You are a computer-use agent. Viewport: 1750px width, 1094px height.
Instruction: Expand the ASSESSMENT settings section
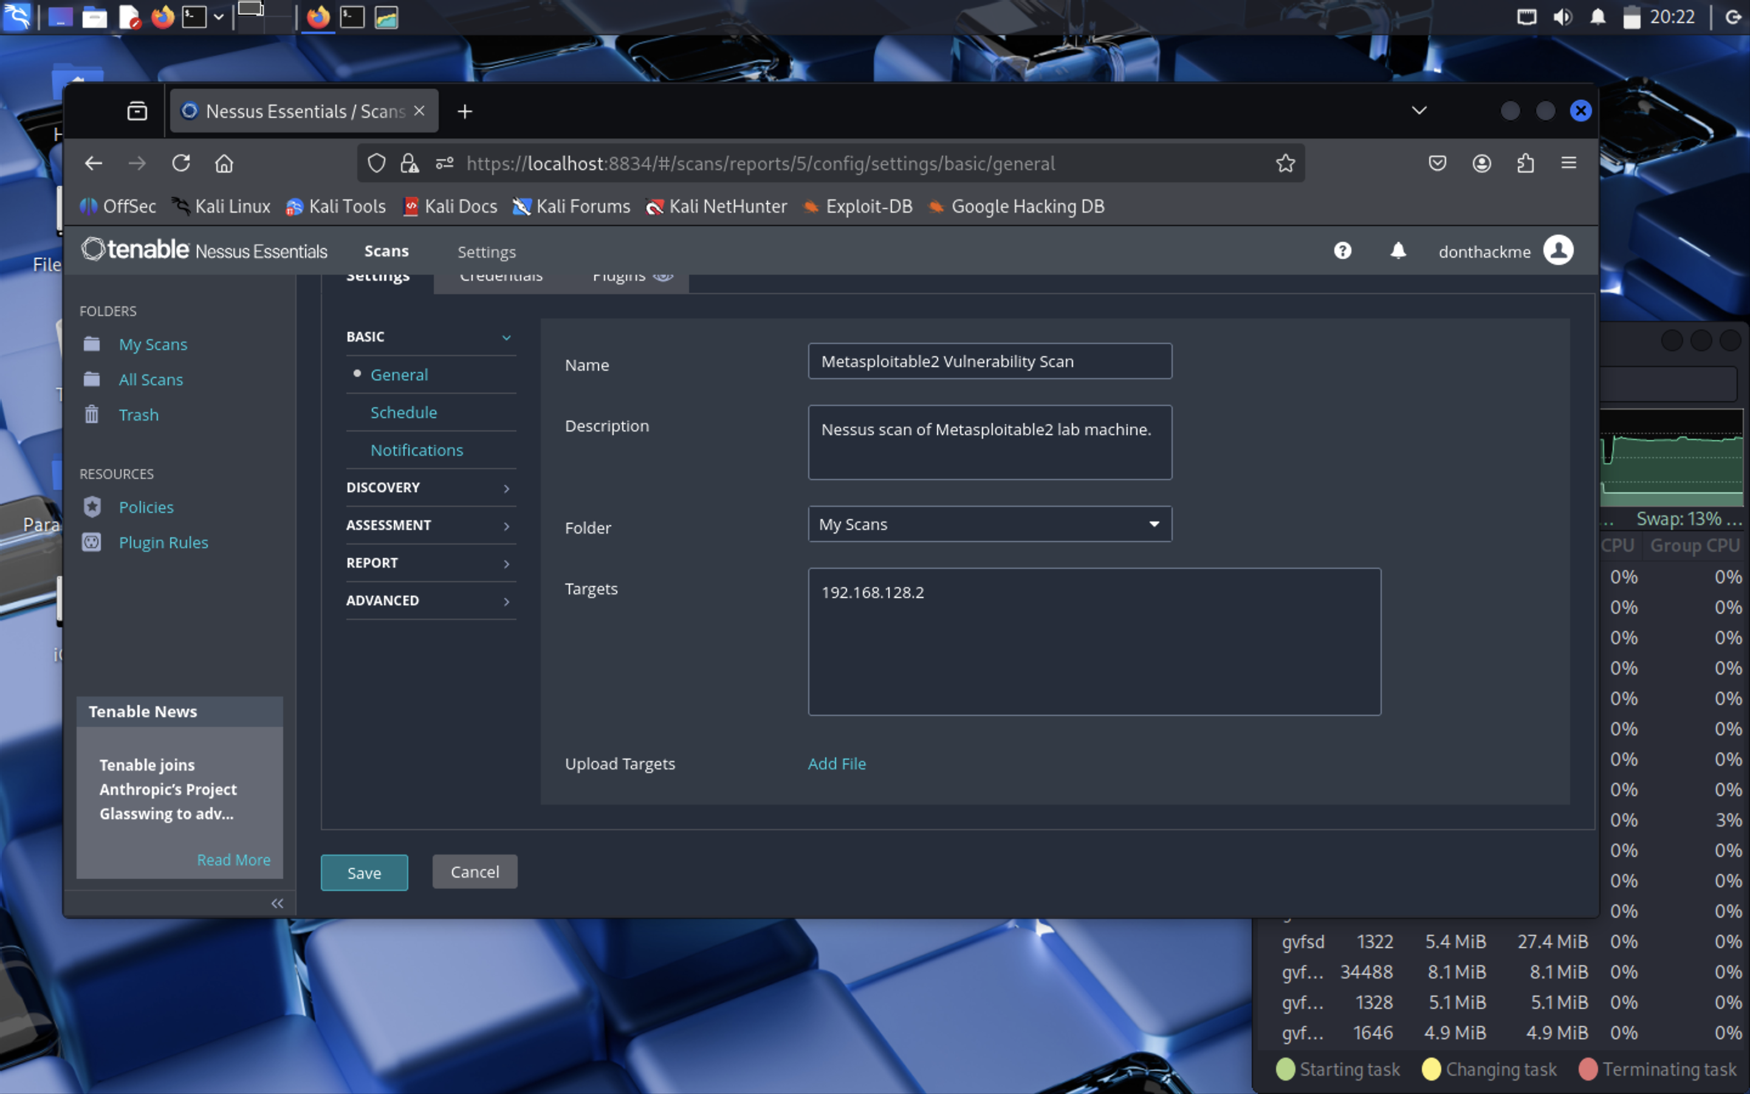coord(430,525)
